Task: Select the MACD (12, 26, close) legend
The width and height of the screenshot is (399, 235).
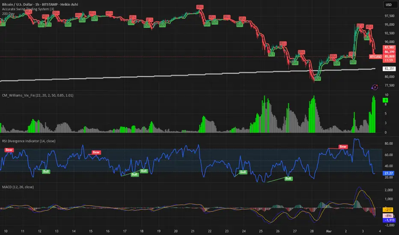Action: 18,187
